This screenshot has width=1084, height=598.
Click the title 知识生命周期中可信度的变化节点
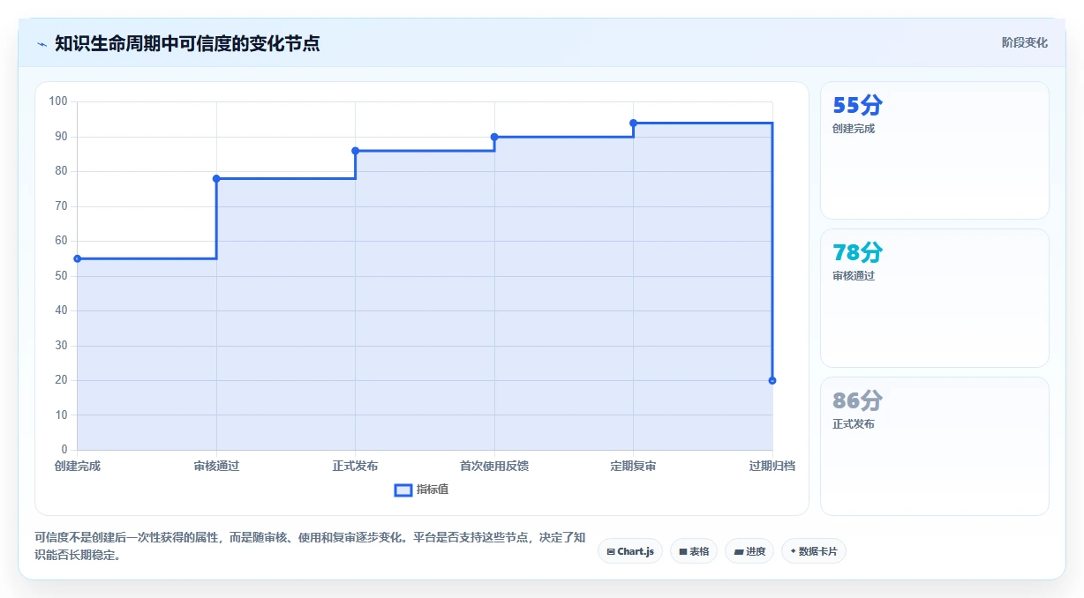(x=187, y=43)
